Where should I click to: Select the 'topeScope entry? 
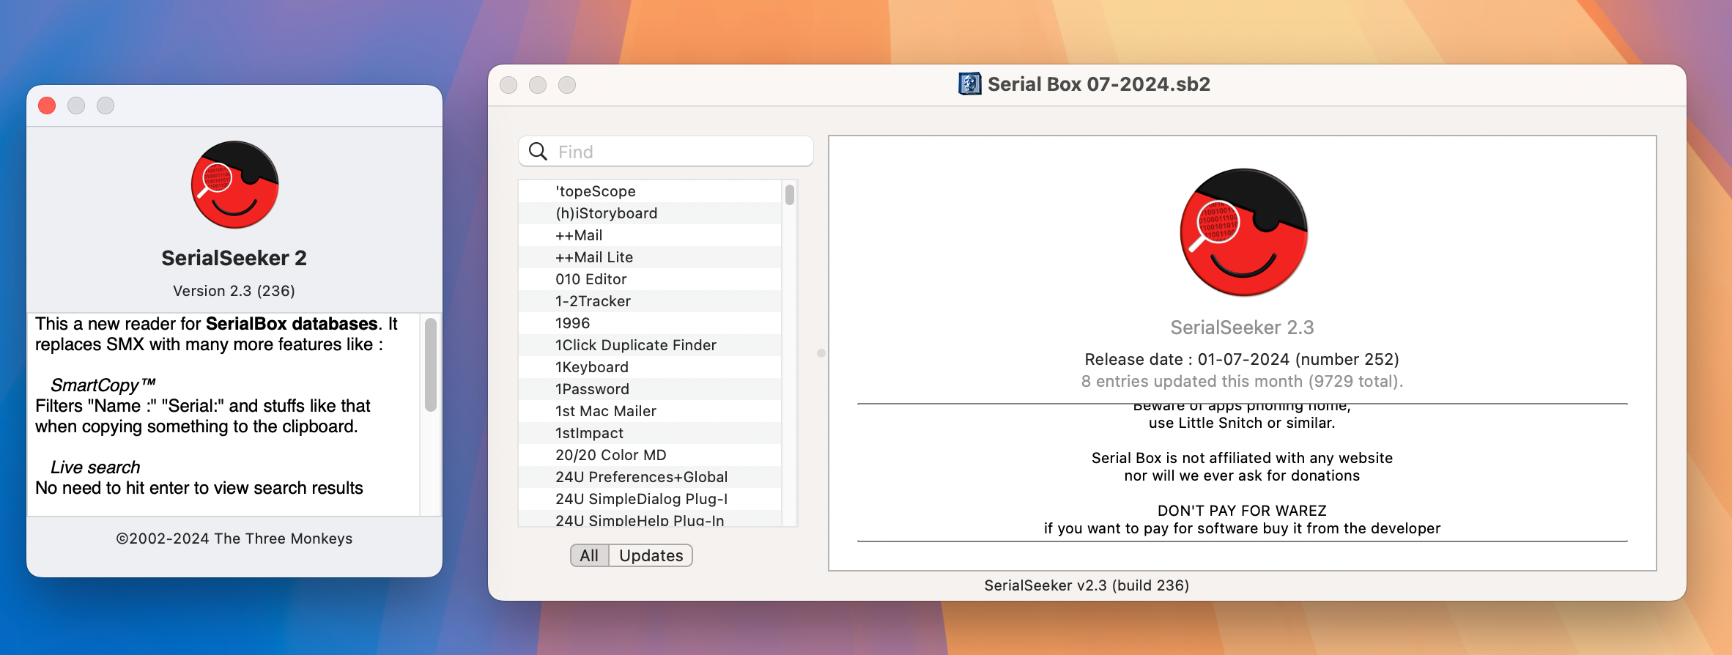tap(650, 191)
